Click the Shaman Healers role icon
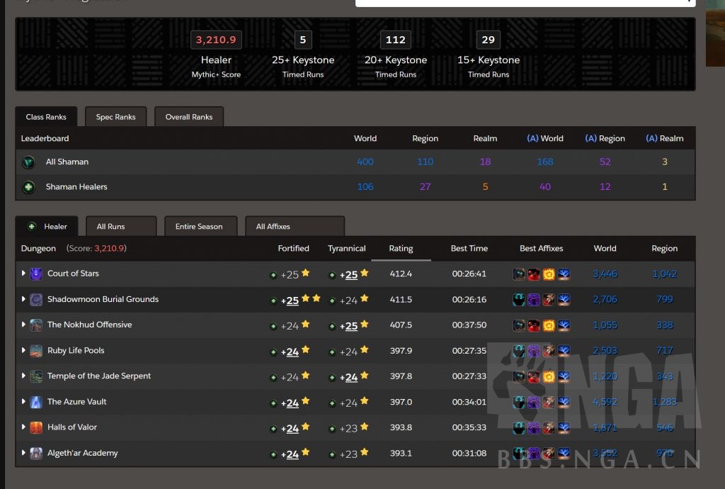Viewport: 725px width, 489px height. [x=28, y=187]
